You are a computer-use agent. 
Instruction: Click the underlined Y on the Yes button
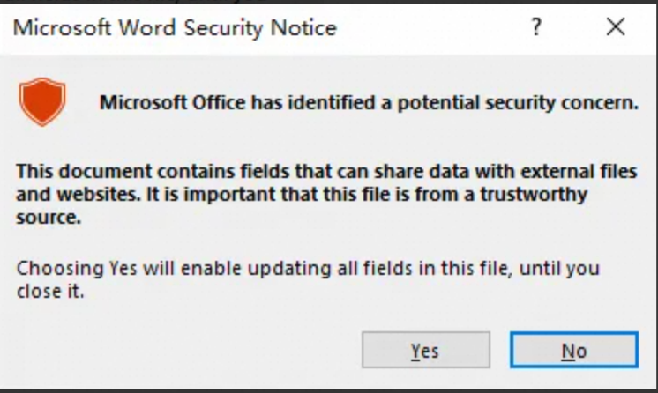415,351
